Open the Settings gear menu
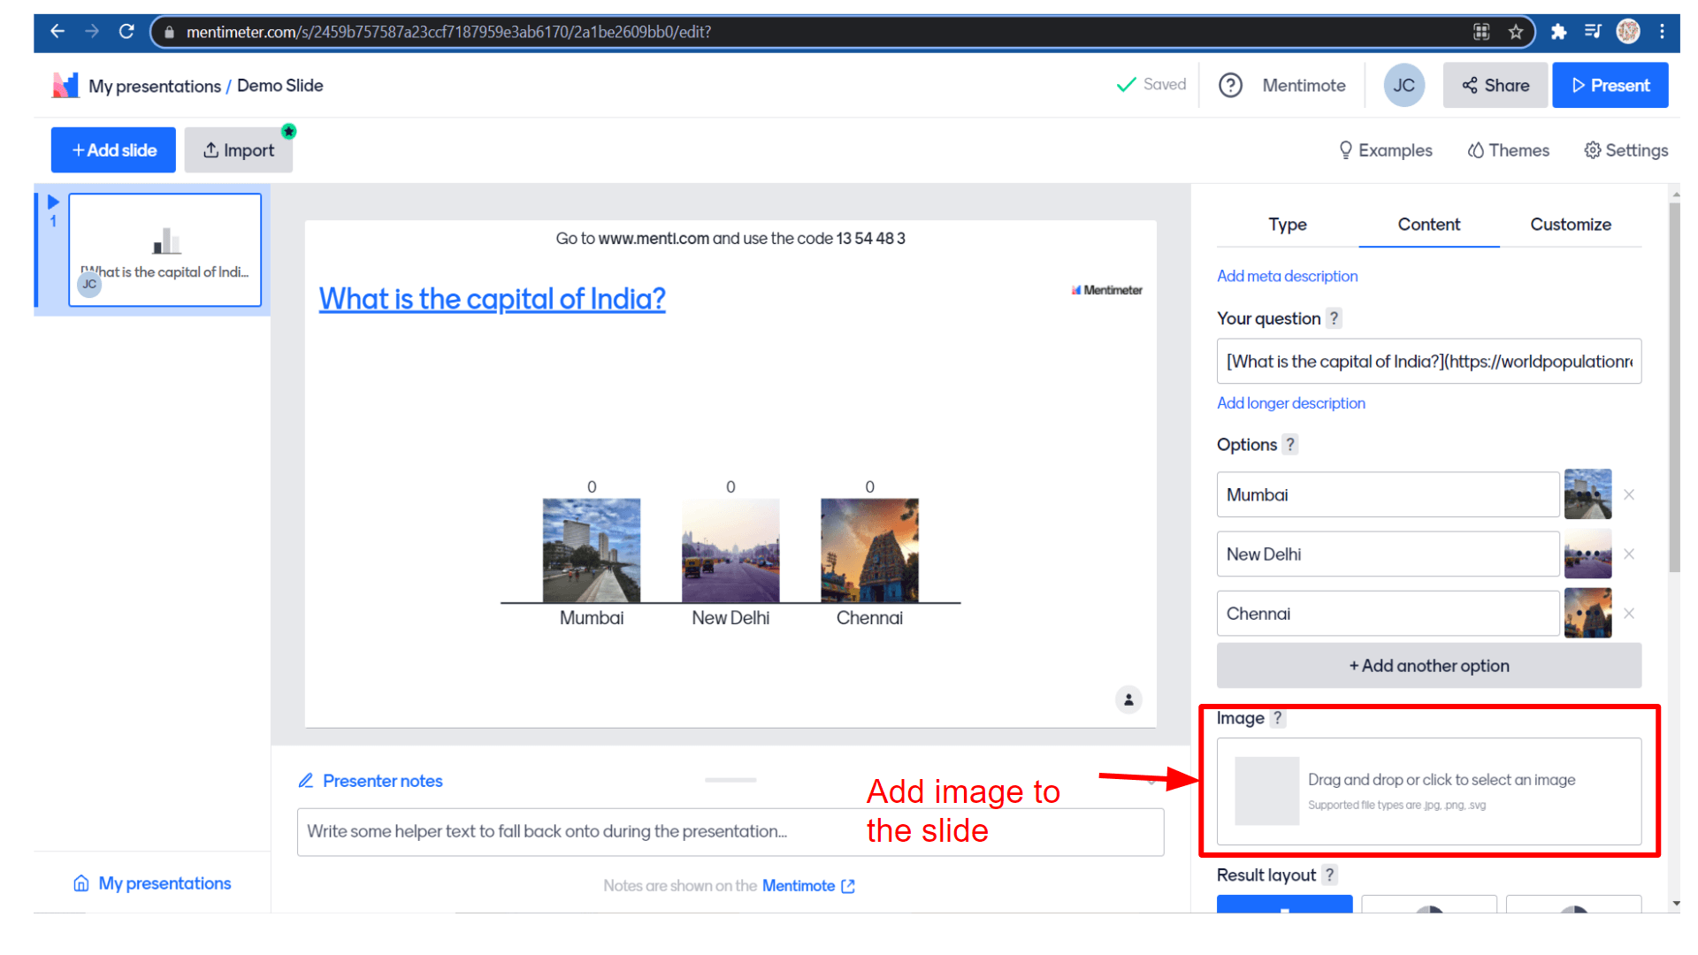1698x955 pixels. pos(1625,150)
